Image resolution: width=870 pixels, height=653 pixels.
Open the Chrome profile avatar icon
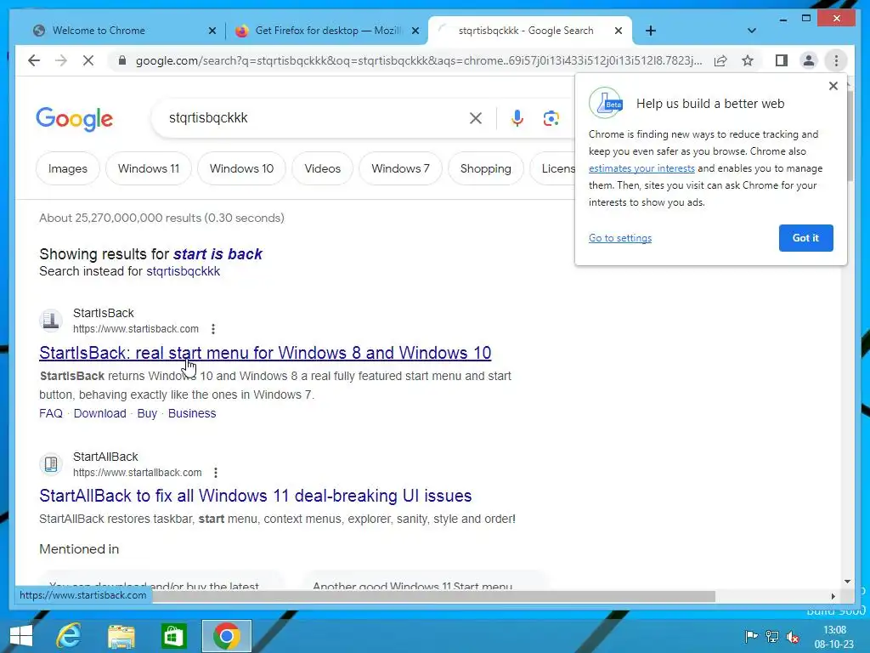click(x=809, y=60)
